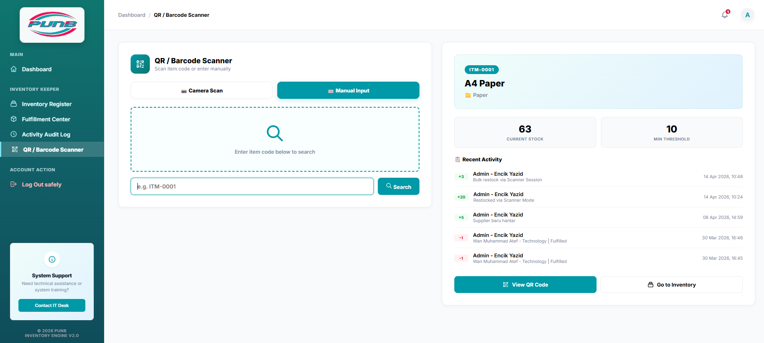Click the A4 Paper item title
The height and width of the screenshot is (343, 764).
[484, 83]
